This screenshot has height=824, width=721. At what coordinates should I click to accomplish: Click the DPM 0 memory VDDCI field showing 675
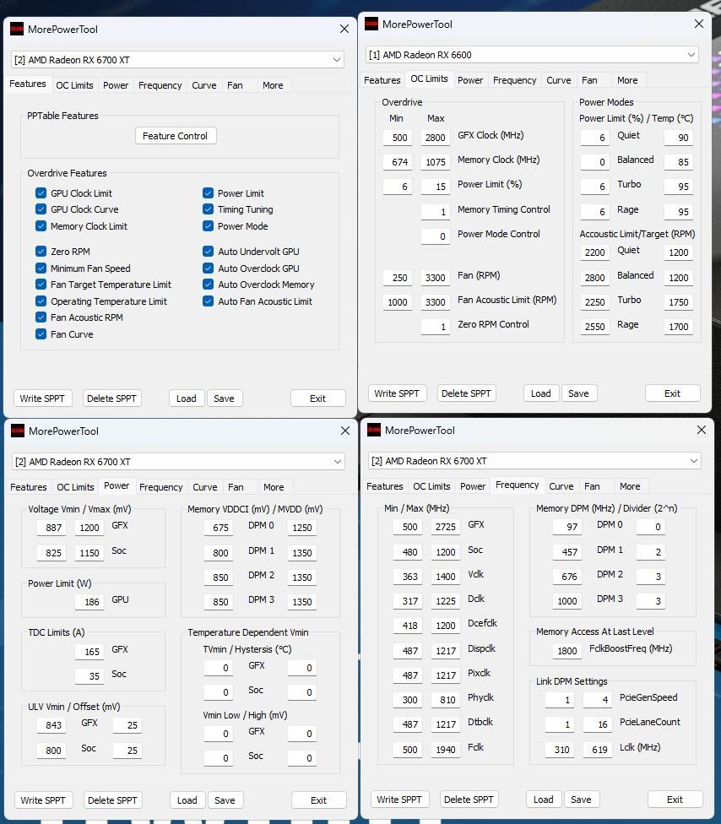click(219, 527)
